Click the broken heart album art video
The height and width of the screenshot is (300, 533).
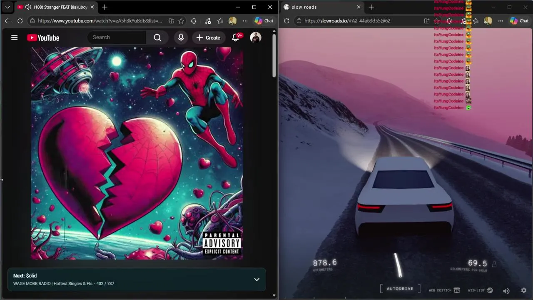coord(137,153)
